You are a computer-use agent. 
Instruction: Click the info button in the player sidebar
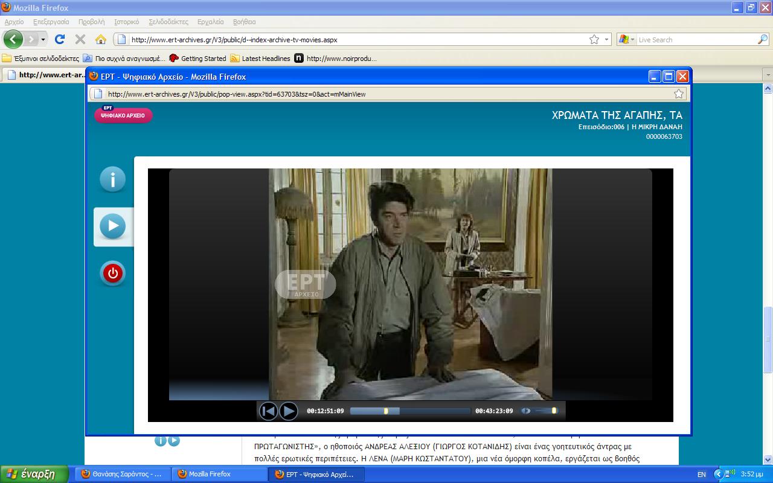[x=112, y=179]
